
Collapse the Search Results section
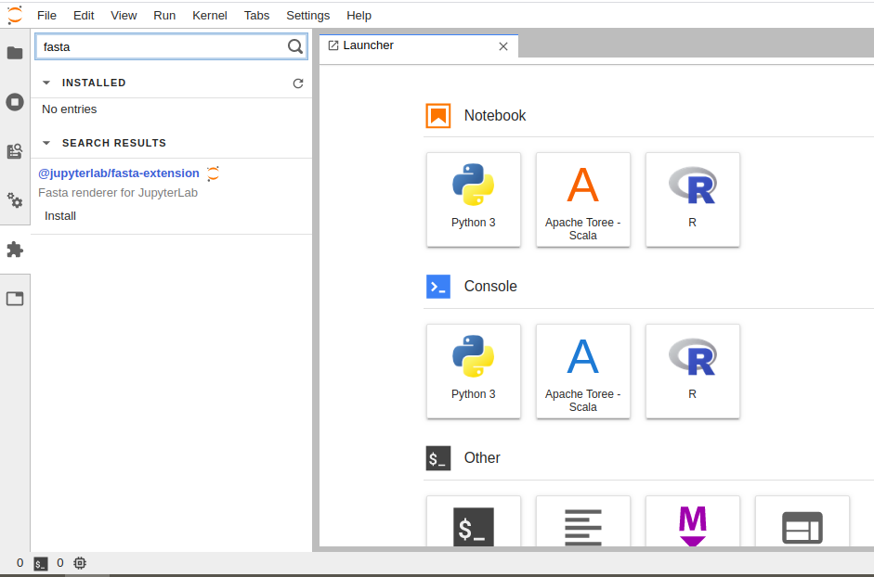46,143
